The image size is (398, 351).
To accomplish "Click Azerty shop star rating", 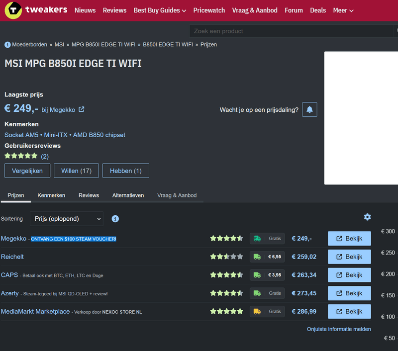I will (227, 293).
